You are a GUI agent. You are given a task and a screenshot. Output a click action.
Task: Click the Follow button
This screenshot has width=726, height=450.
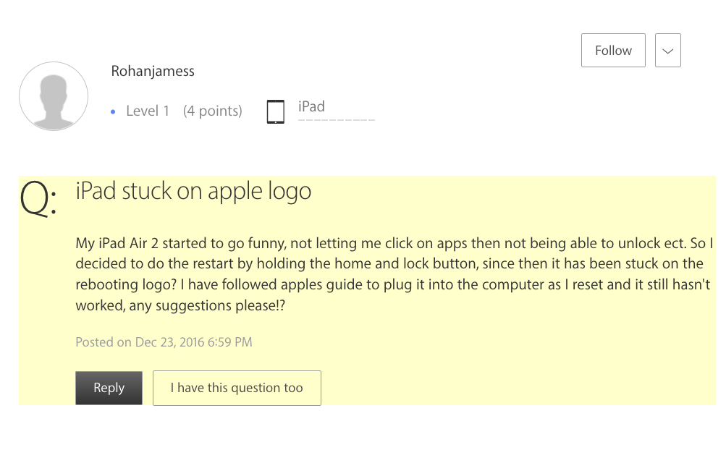613,51
